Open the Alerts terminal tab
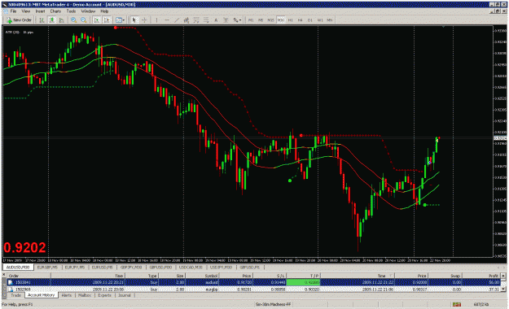Screen dimensions: 509x309 [x=67, y=295]
